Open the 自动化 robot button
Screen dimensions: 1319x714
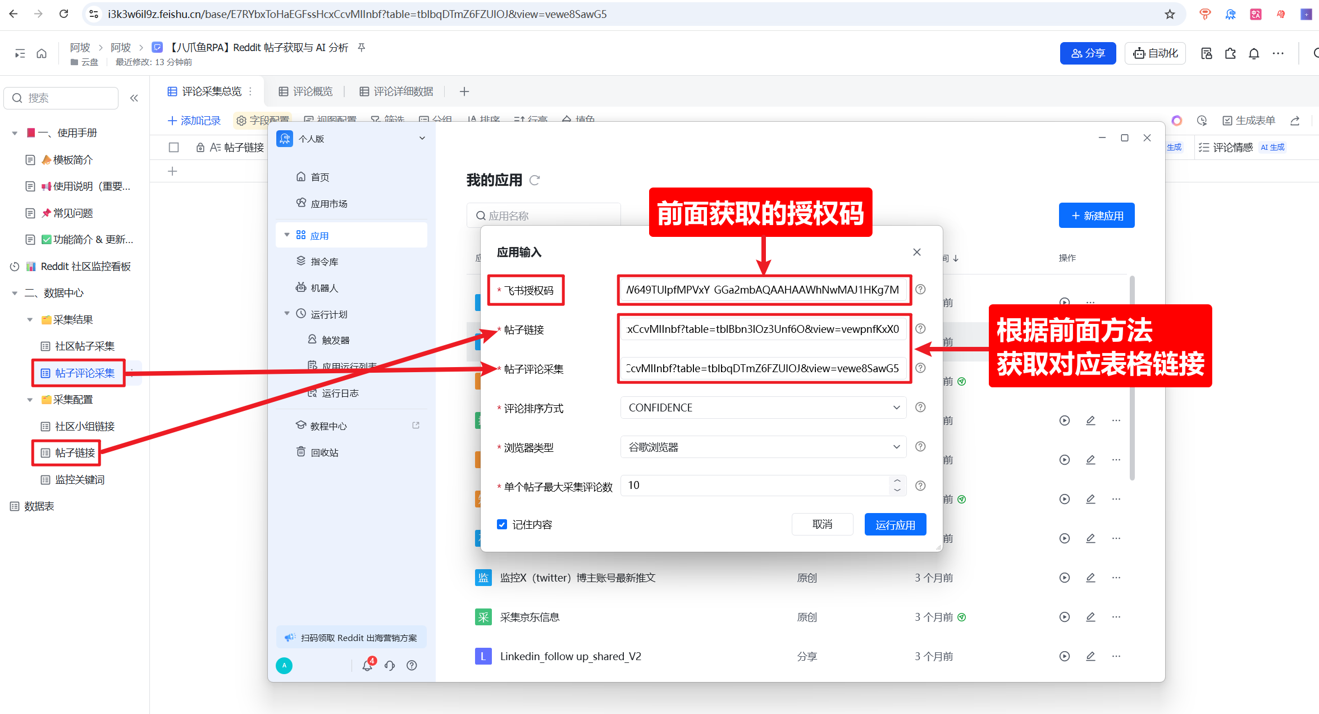(1155, 53)
